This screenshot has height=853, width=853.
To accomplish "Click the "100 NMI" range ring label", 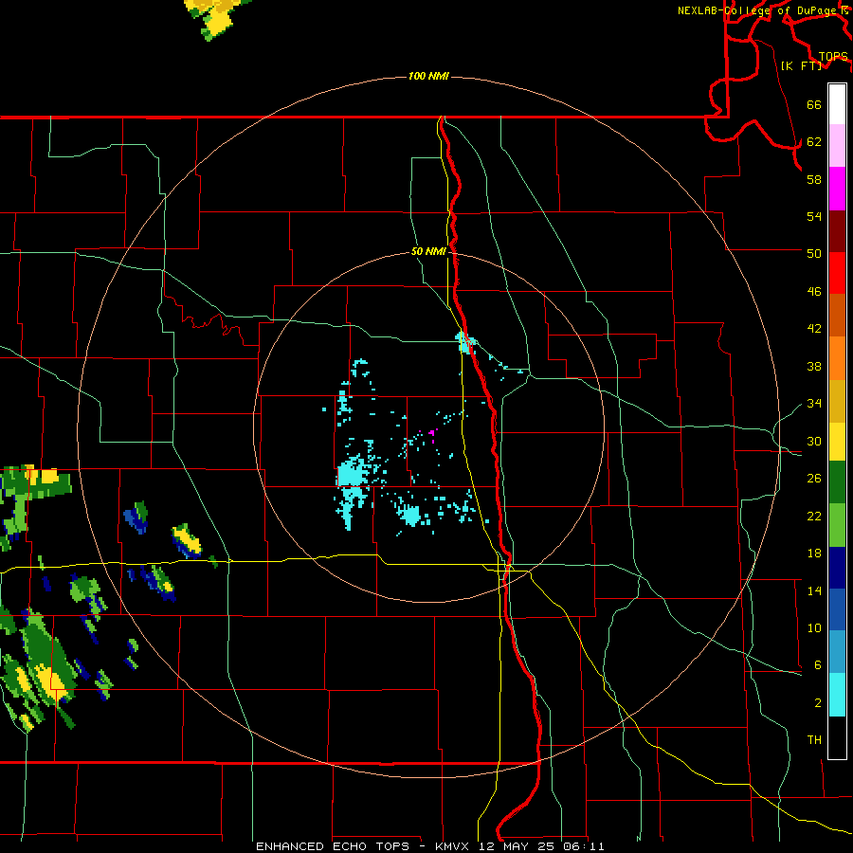I will click(428, 76).
